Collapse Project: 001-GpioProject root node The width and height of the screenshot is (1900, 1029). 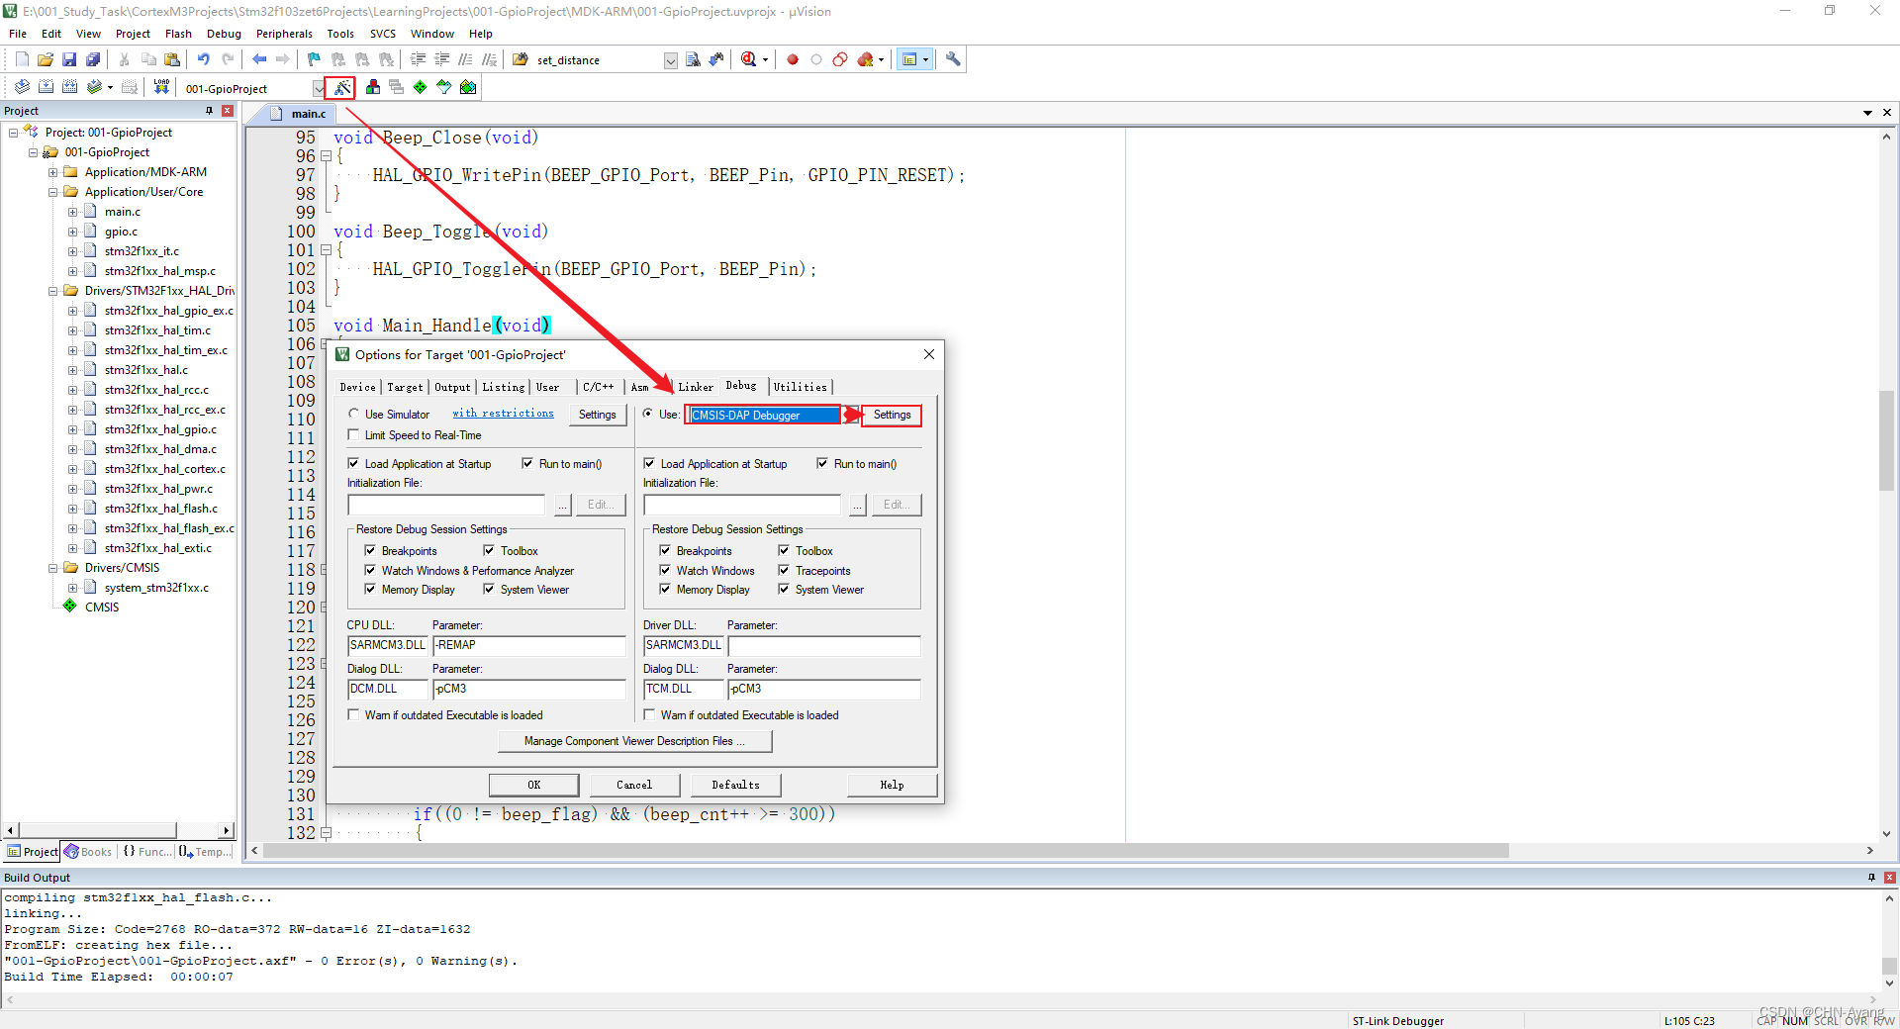14,133
